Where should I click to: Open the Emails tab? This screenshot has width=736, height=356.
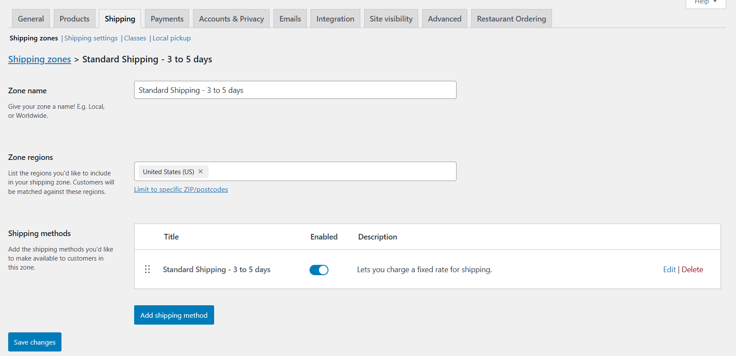pyautogui.click(x=290, y=18)
